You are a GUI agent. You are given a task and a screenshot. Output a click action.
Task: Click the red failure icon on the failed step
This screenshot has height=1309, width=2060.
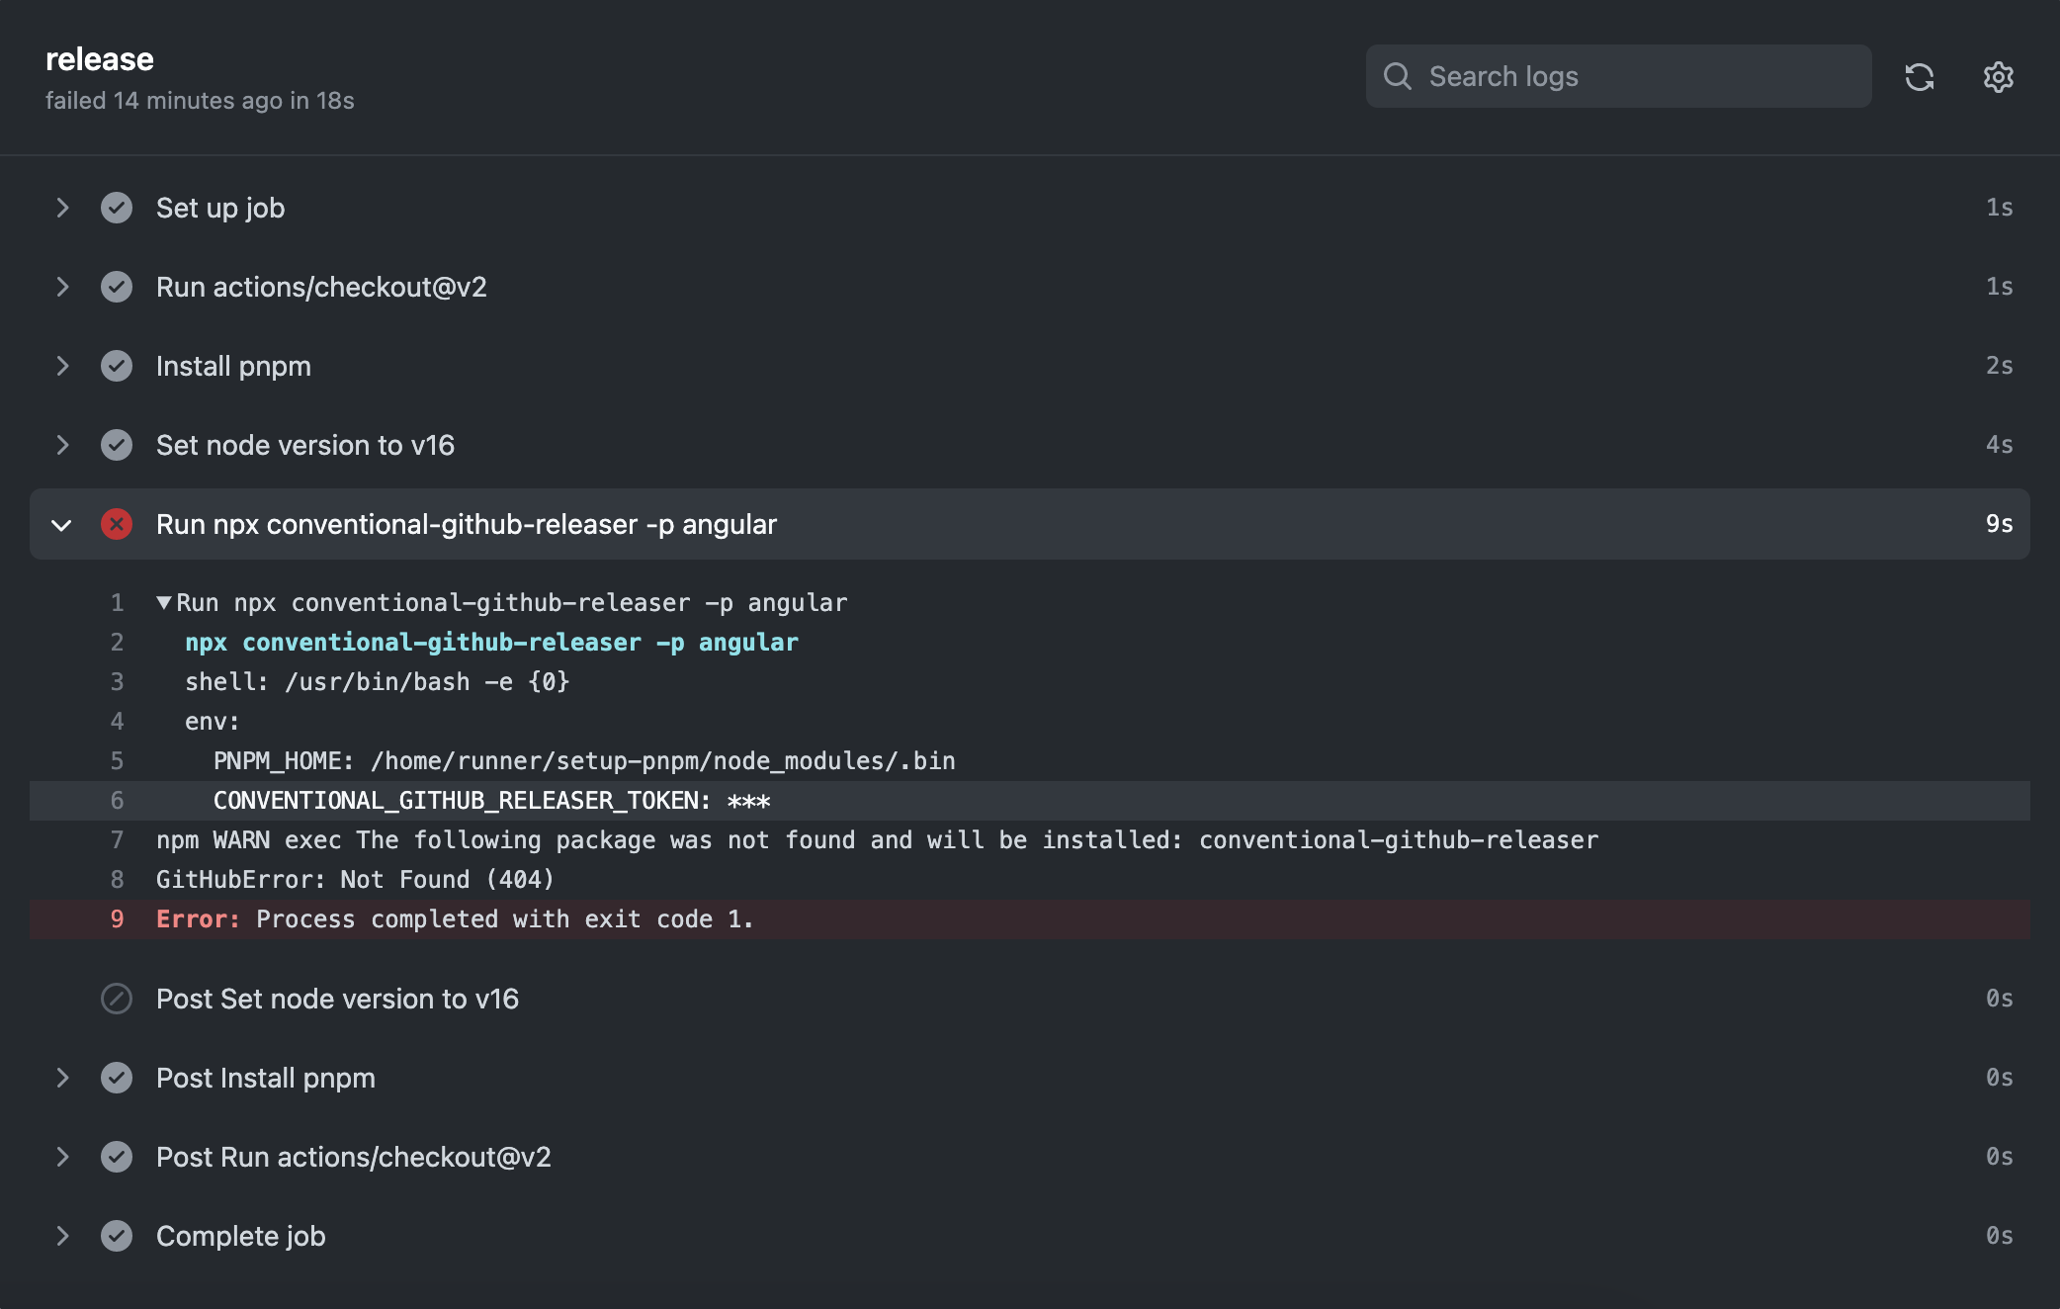coord(117,524)
